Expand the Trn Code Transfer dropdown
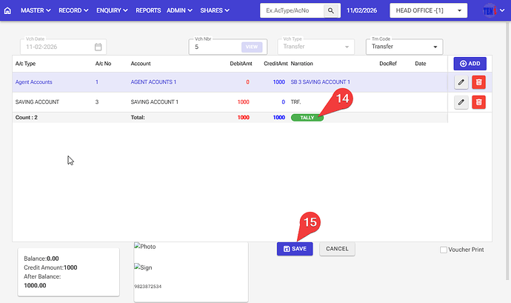This screenshot has width=511, height=303. click(x=404, y=47)
